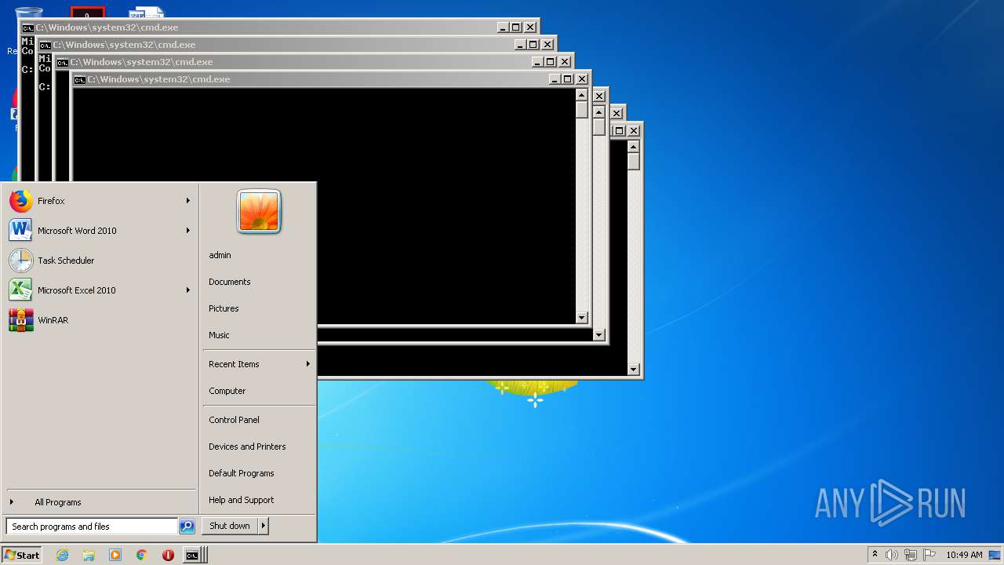Click the cmd.exe taskbar button
This screenshot has height=565, width=1004.
click(x=193, y=555)
